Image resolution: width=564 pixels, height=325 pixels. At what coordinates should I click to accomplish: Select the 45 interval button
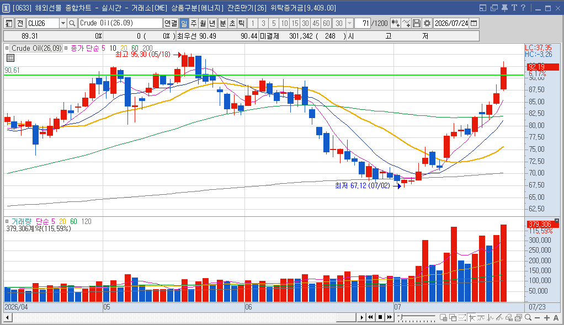point(316,23)
